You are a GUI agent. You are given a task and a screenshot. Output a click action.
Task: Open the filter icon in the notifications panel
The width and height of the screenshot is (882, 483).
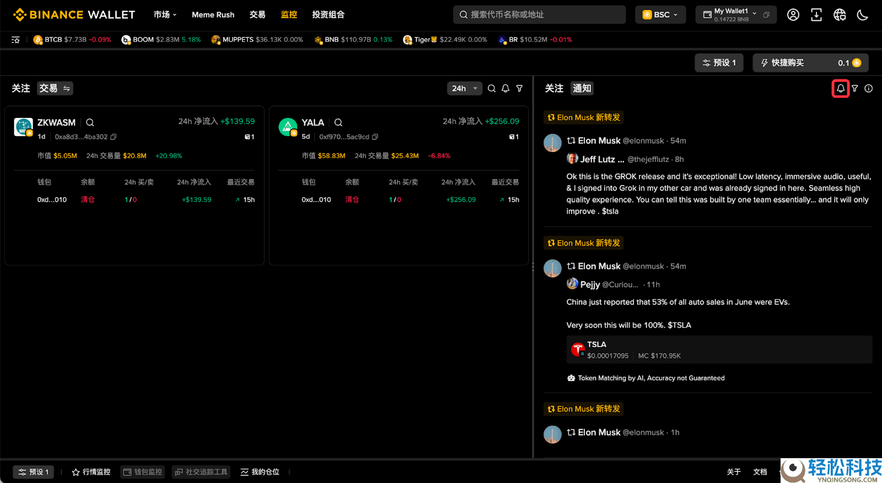click(854, 88)
